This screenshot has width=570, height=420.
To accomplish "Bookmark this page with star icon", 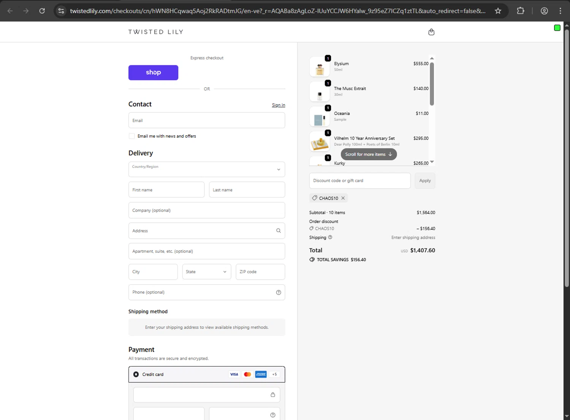I will point(498,11).
